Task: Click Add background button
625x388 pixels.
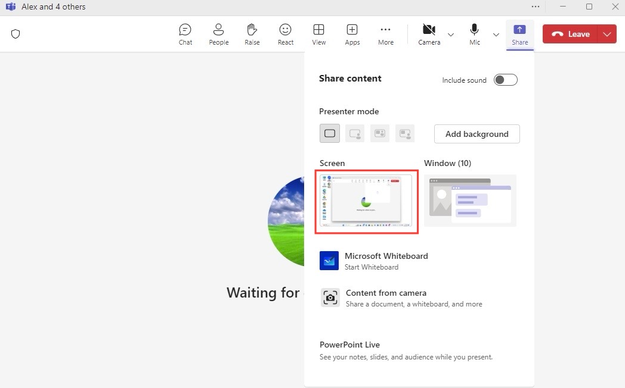Action: pyautogui.click(x=477, y=134)
